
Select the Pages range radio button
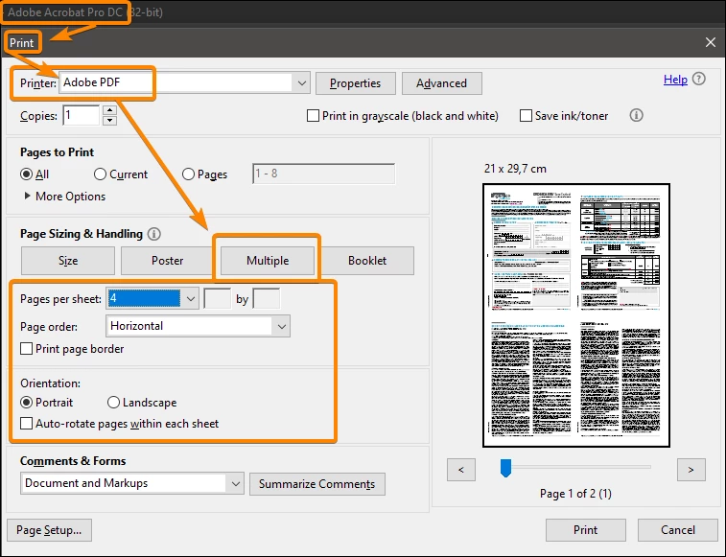coord(188,174)
